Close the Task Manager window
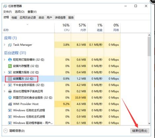155x138 pixels. coord(146,6)
